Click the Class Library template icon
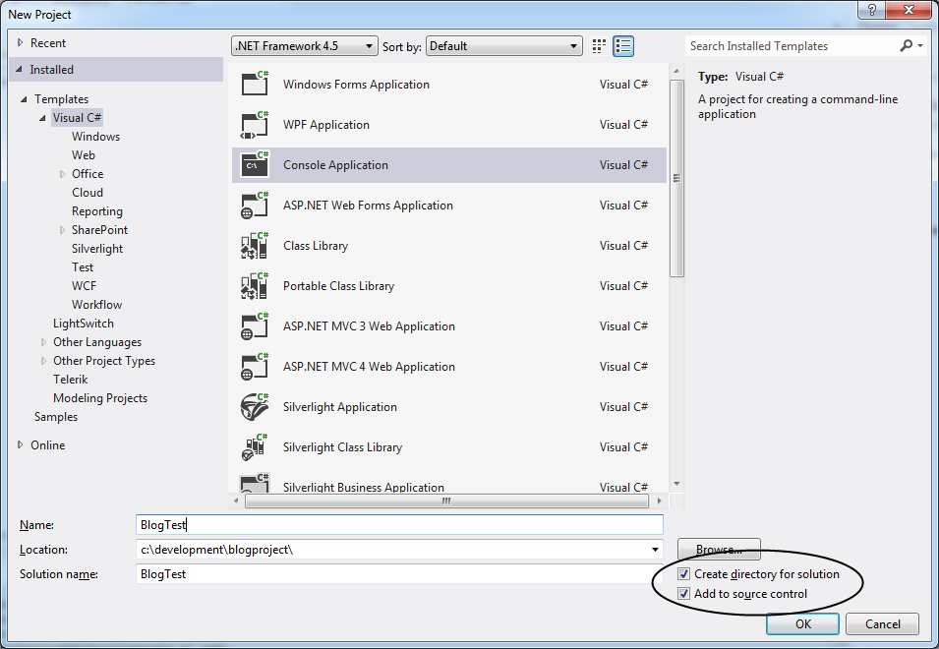939x649 pixels. [x=255, y=246]
